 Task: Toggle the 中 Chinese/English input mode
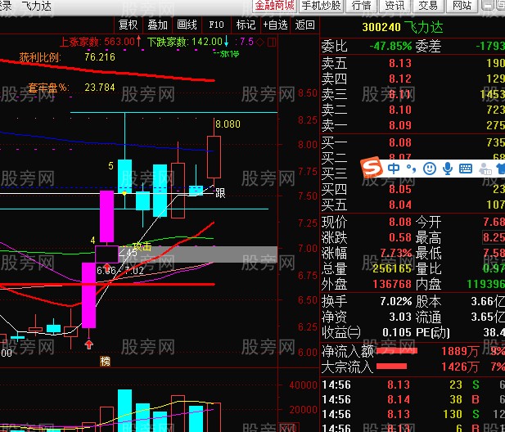coord(394,168)
